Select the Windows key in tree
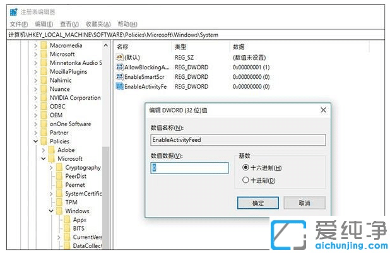 (77, 211)
